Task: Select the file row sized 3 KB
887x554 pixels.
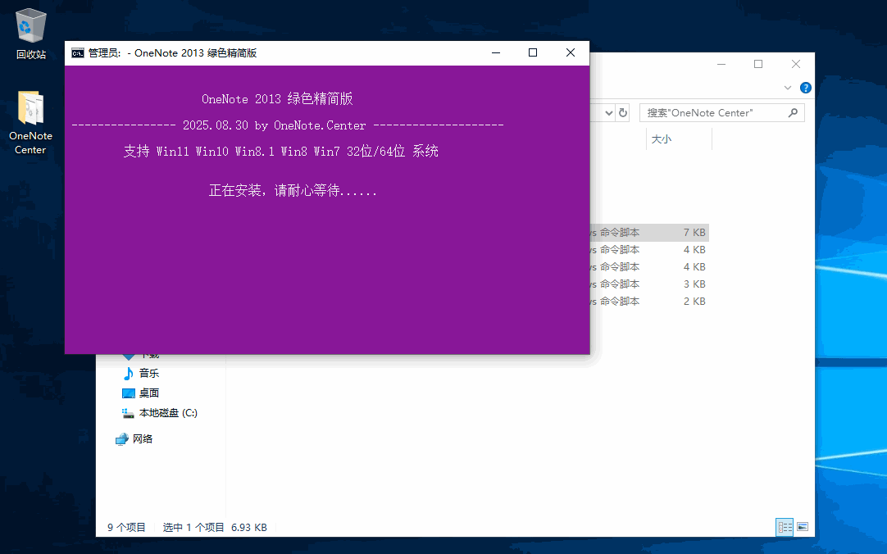Action: [x=648, y=284]
